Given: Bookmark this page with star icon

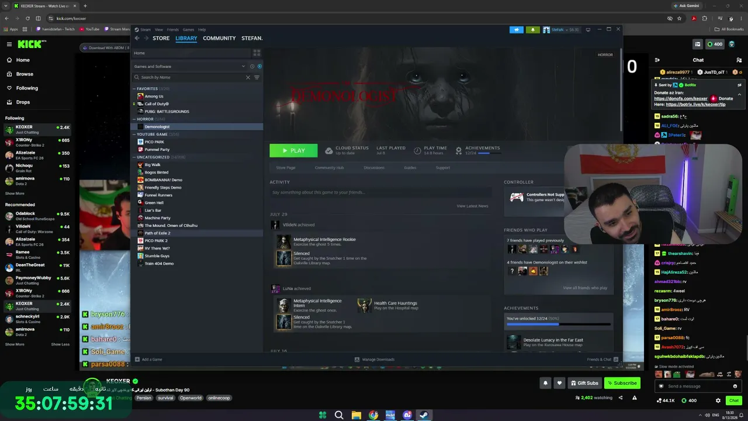Looking at the screenshot, I should click(x=679, y=18).
